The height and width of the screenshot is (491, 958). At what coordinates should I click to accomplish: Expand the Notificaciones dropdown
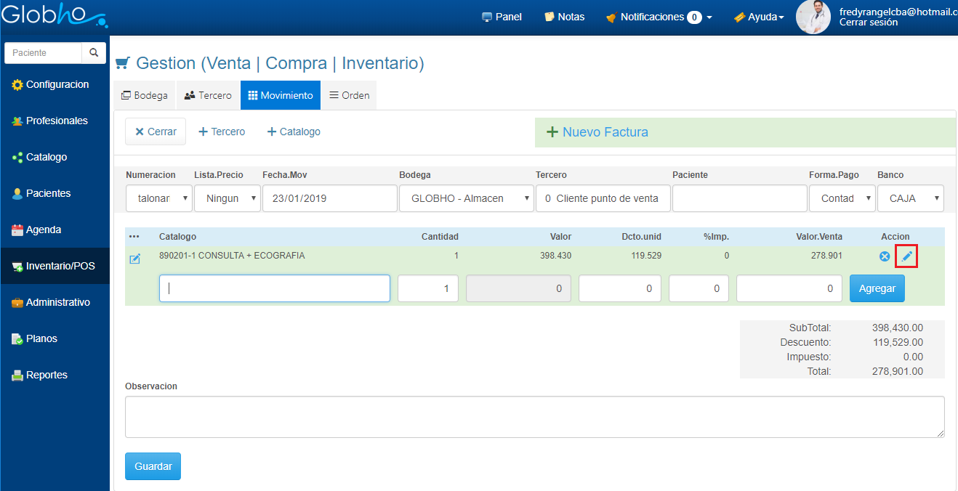[x=659, y=17]
